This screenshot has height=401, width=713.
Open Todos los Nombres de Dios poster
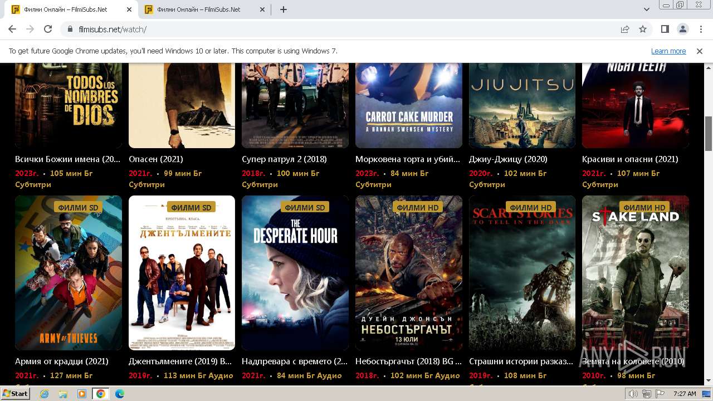(69, 105)
